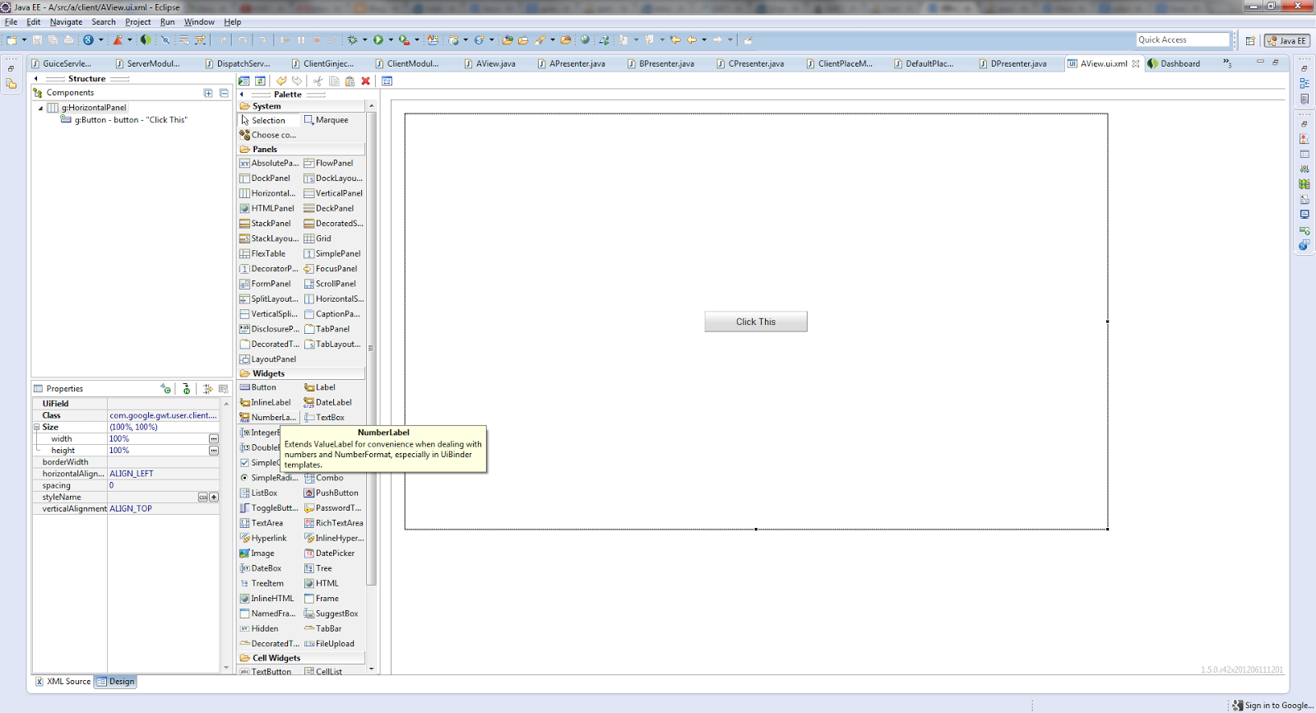
Task: Click the plus button for styleName
Action: point(214,498)
